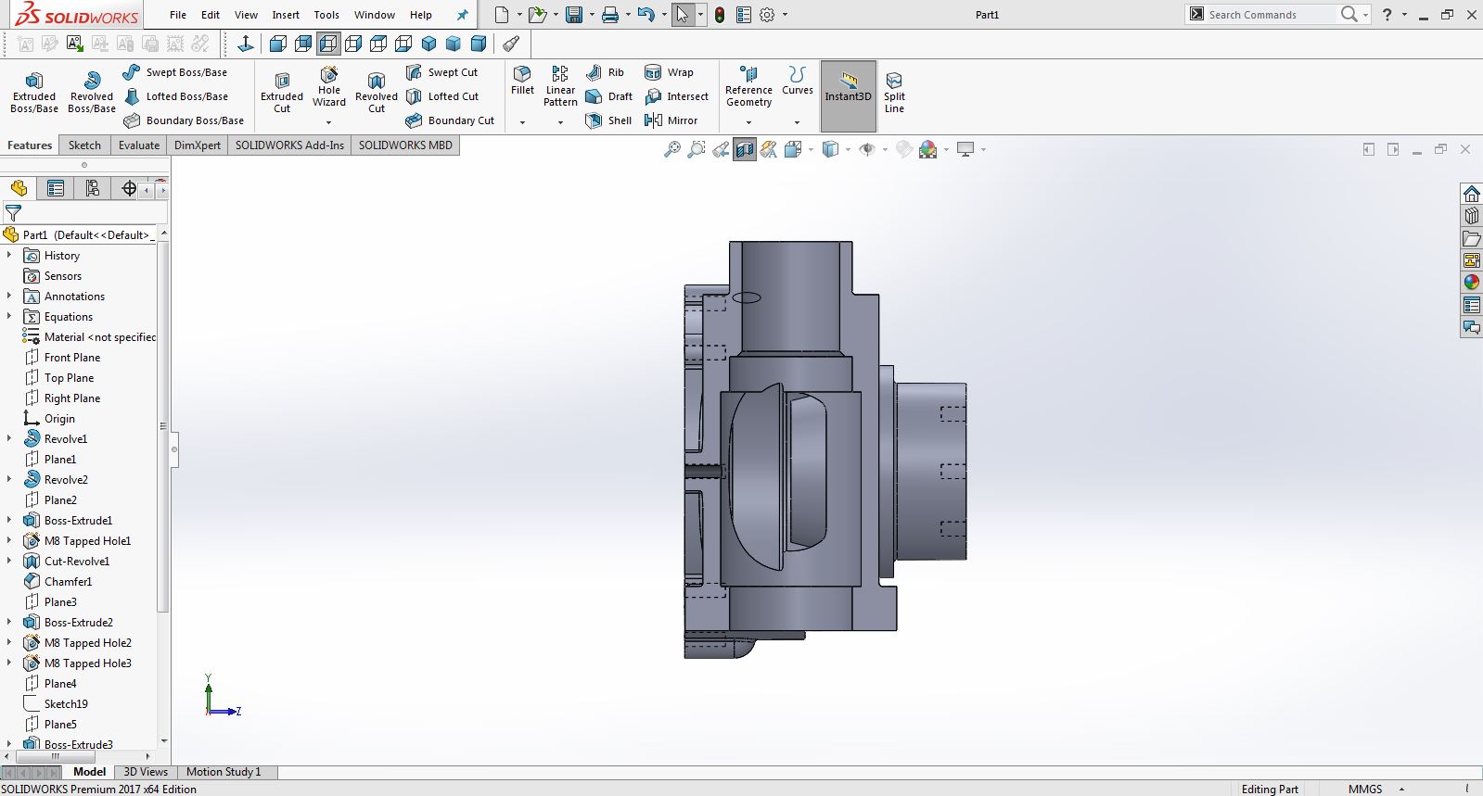Image resolution: width=1483 pixels, height=796 pixels.
Task: Open the Hole Wizard tool
Action: (x=329, y=87)
